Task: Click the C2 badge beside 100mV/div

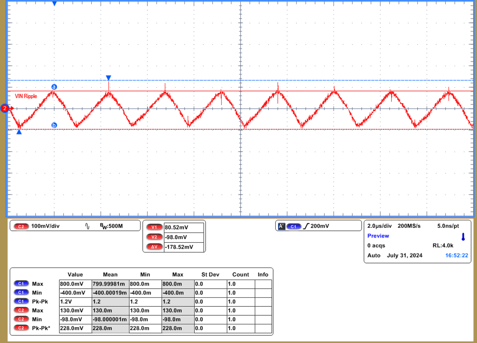Action: [21, 226]
